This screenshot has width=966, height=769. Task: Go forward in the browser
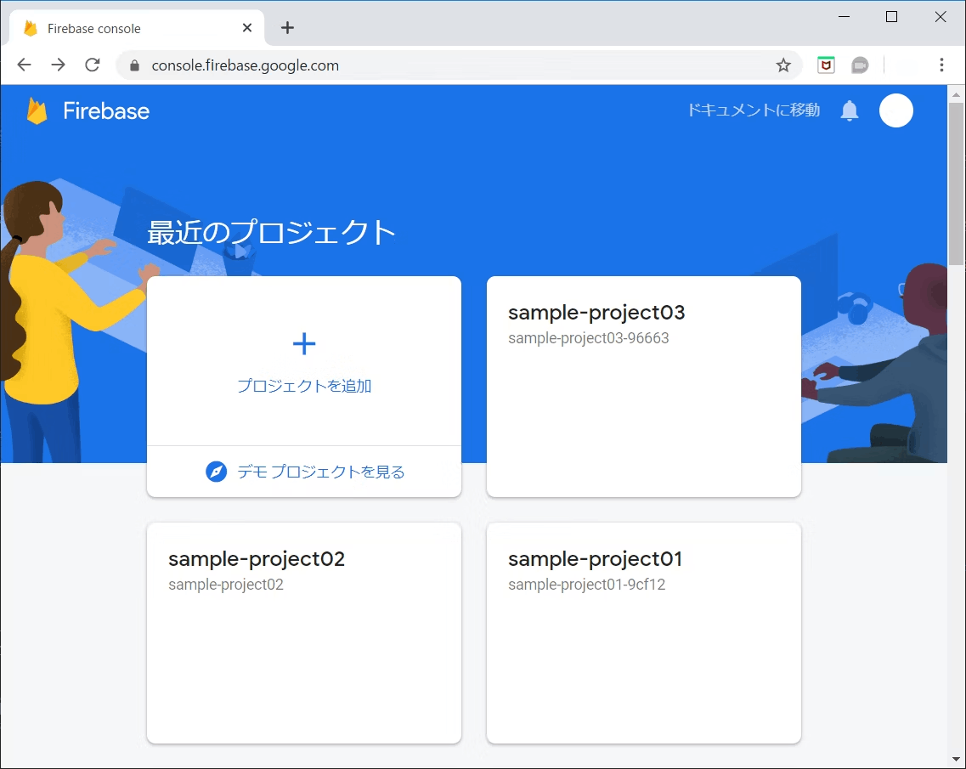pos(58,65)
